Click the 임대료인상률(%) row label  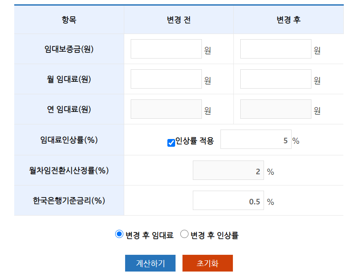click(x=69, y=139)
